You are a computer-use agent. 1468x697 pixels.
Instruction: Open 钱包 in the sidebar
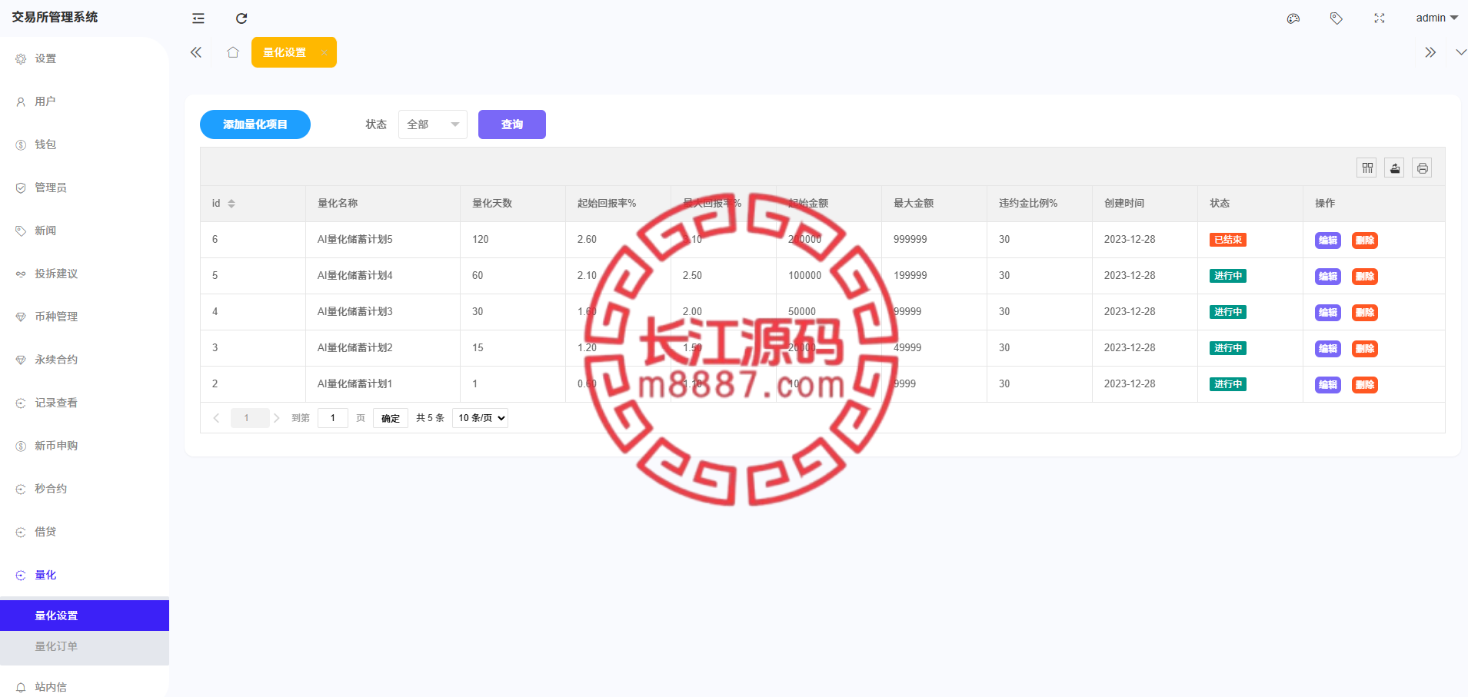tap(85, 144)
